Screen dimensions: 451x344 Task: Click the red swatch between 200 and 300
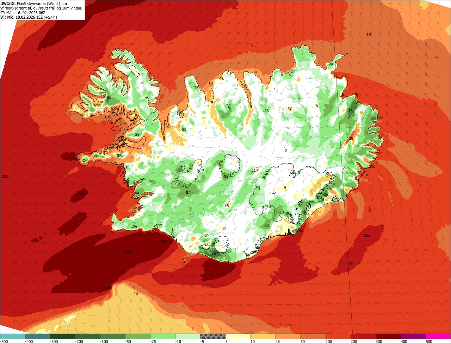pyautogui.click(x=363, y=337)
